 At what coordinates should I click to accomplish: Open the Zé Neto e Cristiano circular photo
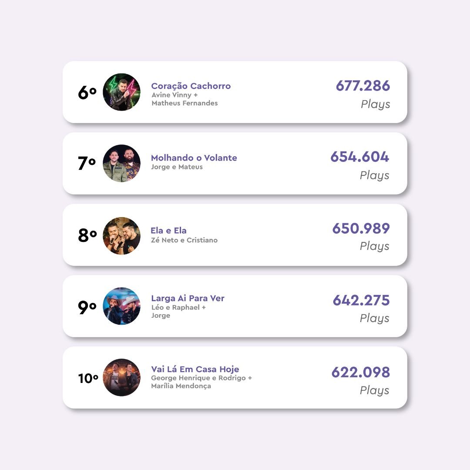click(121, 235)
